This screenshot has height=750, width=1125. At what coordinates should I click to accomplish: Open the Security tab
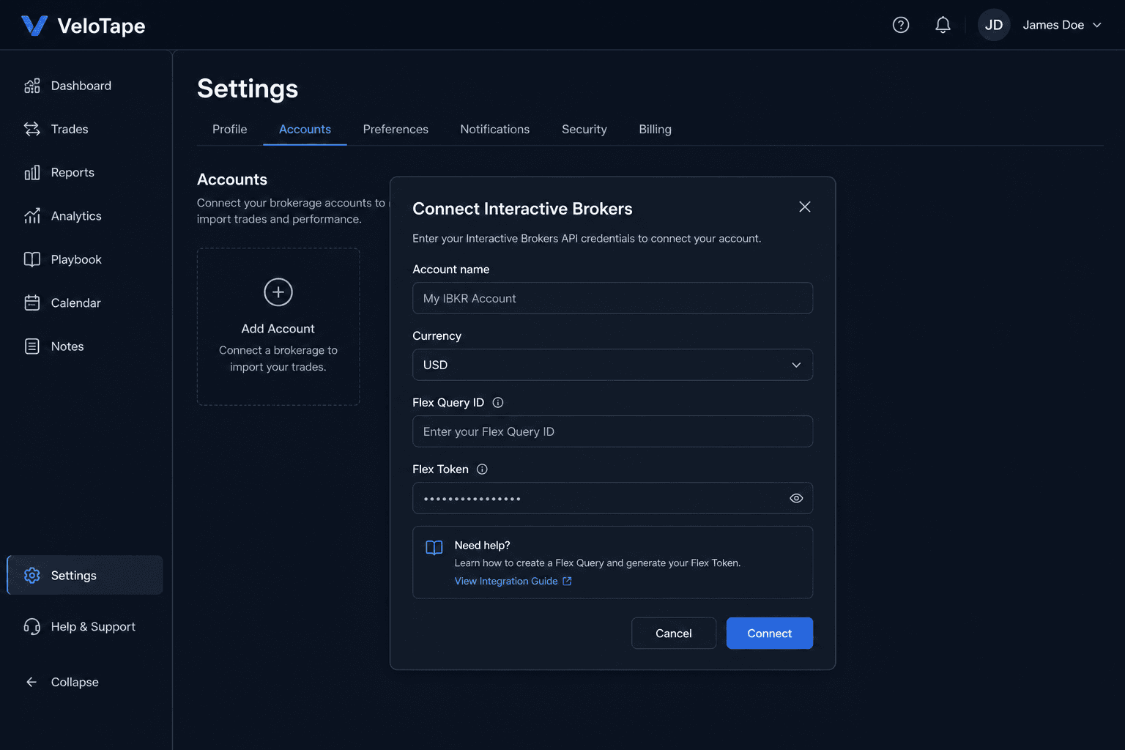pyautogui.click(x=584, y=129)
